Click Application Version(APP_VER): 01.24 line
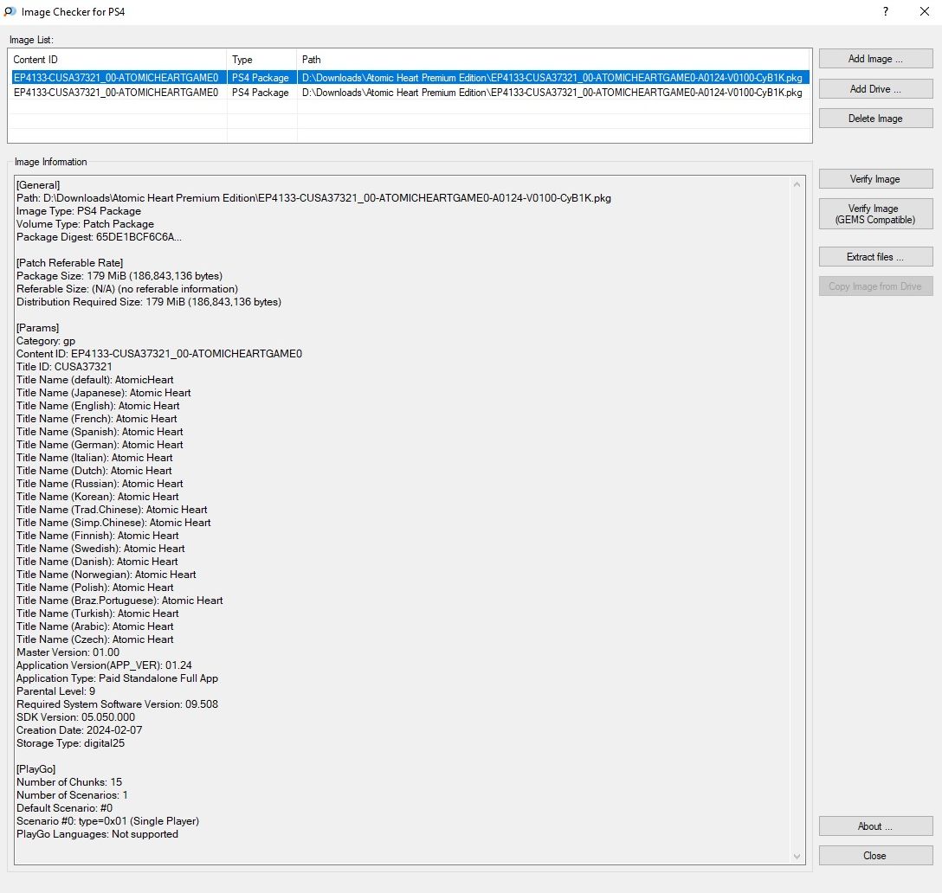This screenshot has width=942, height=893. pos(104,665)
